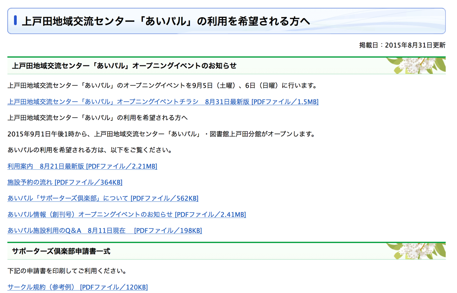Click the オープニングイベントのお知らせ section heading
The height and width of the screenshot is (293, 457).
click(124, 66)
